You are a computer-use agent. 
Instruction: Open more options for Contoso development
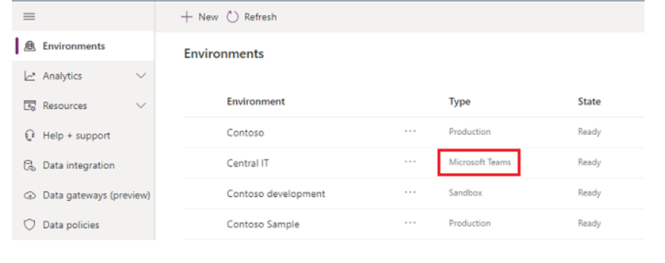pos(410,193)
